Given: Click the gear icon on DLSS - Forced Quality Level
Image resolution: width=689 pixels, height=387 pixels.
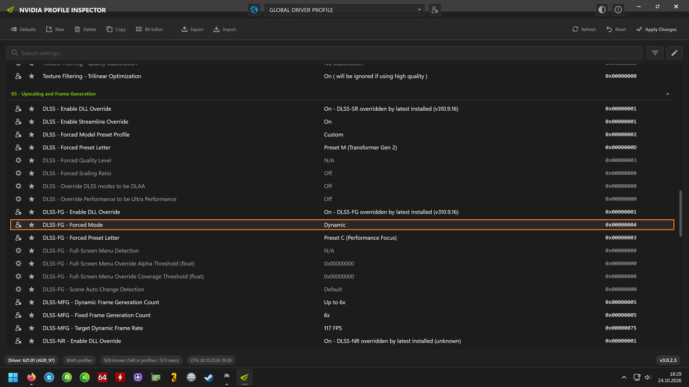Looking at the screenshot, I should tap(18, 160).
